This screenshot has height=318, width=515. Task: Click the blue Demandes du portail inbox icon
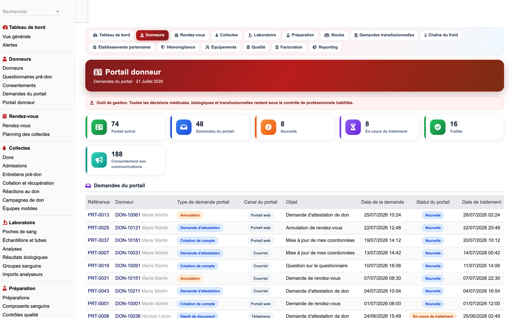184,127
